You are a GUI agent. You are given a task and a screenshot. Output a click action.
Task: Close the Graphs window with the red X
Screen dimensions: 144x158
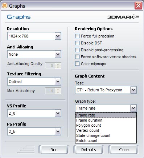click(138, 6)
